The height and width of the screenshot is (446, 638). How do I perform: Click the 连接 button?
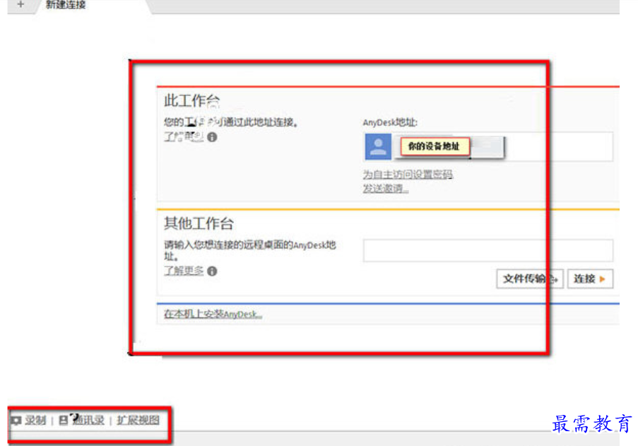pos(590,278)
